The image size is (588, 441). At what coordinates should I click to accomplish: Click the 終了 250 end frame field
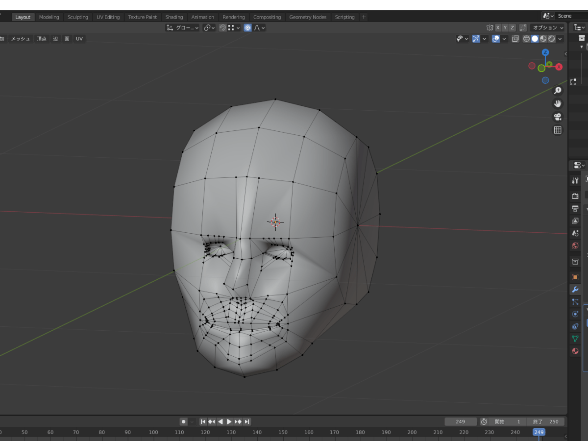(545, 421)
